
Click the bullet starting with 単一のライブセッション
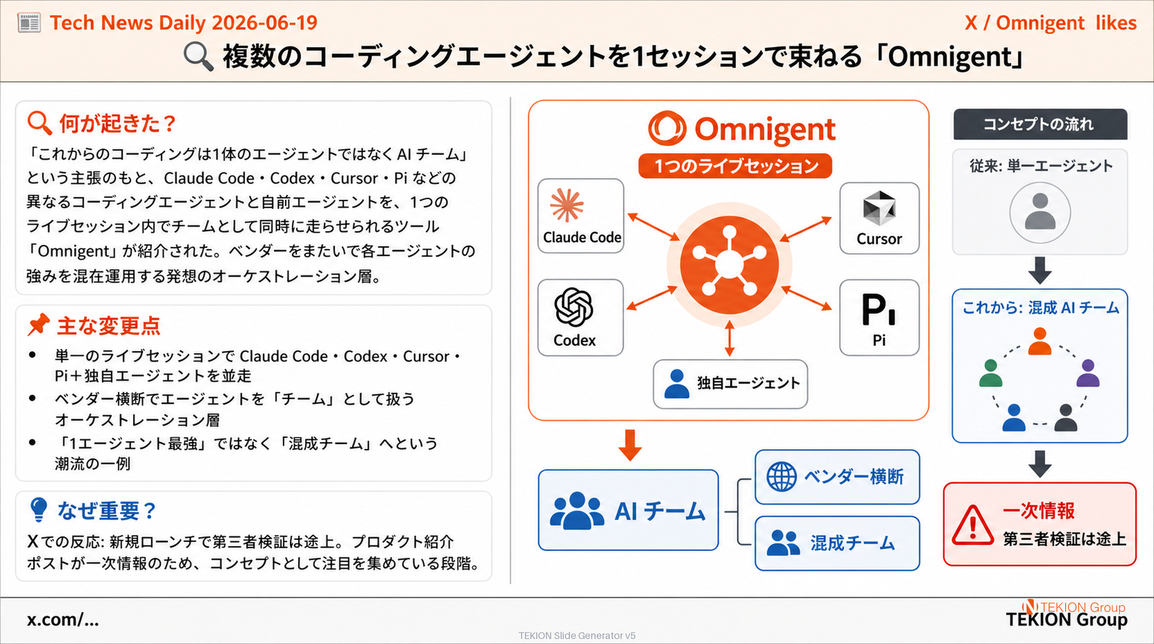click(258, 366)
